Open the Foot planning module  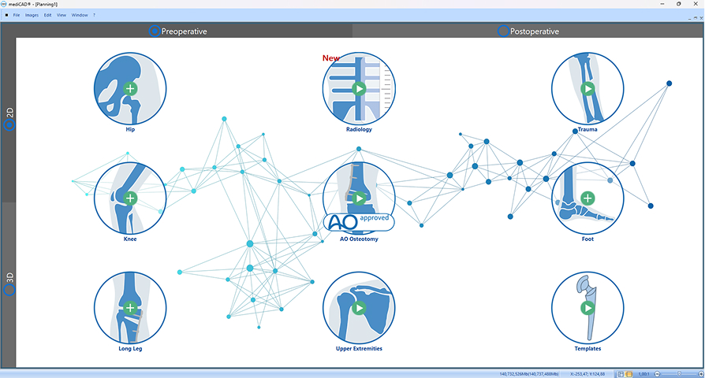[587, 198]
